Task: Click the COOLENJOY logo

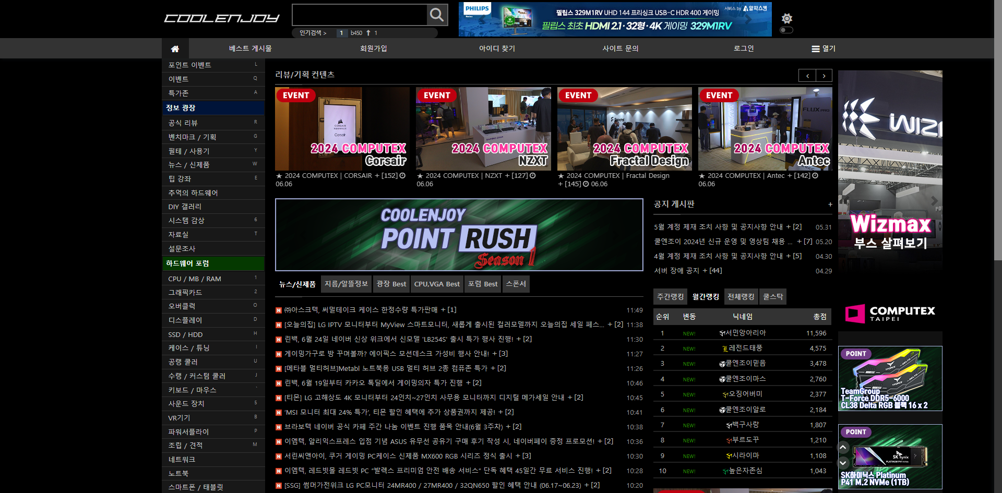Action: (x=222, y=18)
